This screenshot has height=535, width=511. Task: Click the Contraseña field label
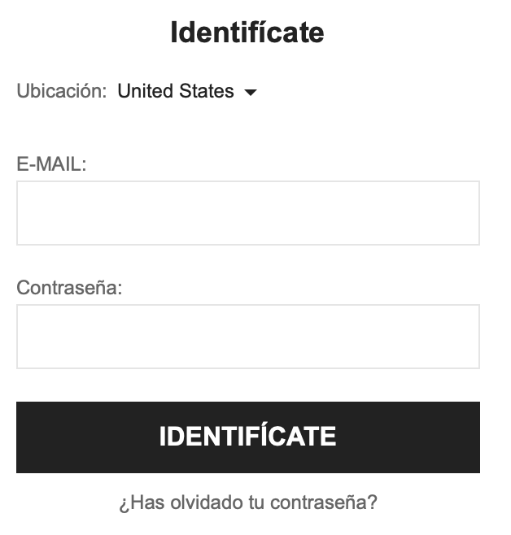pos(69,288)
